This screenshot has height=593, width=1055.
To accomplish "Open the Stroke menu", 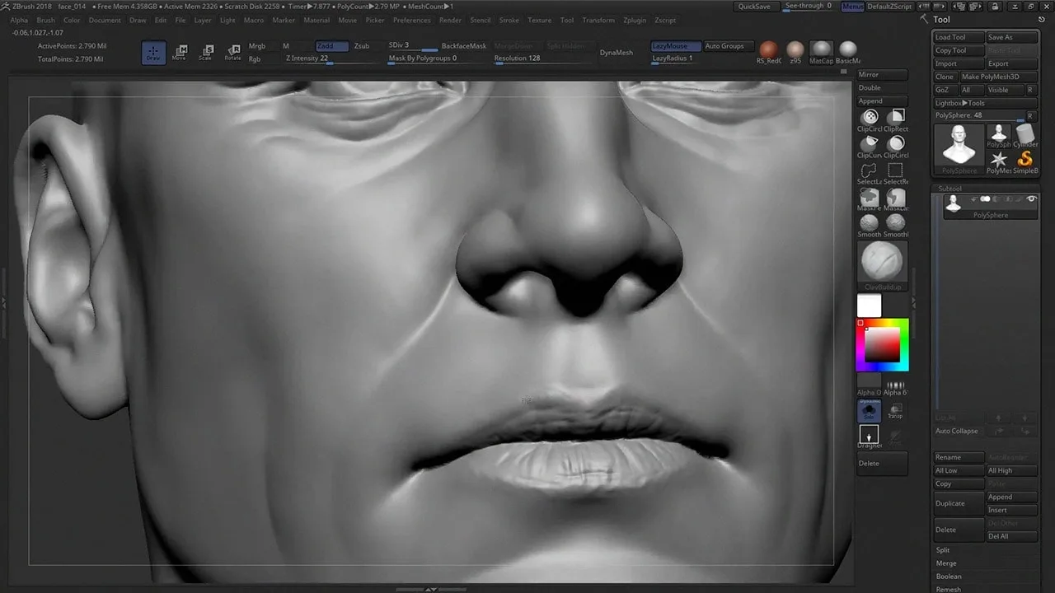I will [x=509, y=20].
